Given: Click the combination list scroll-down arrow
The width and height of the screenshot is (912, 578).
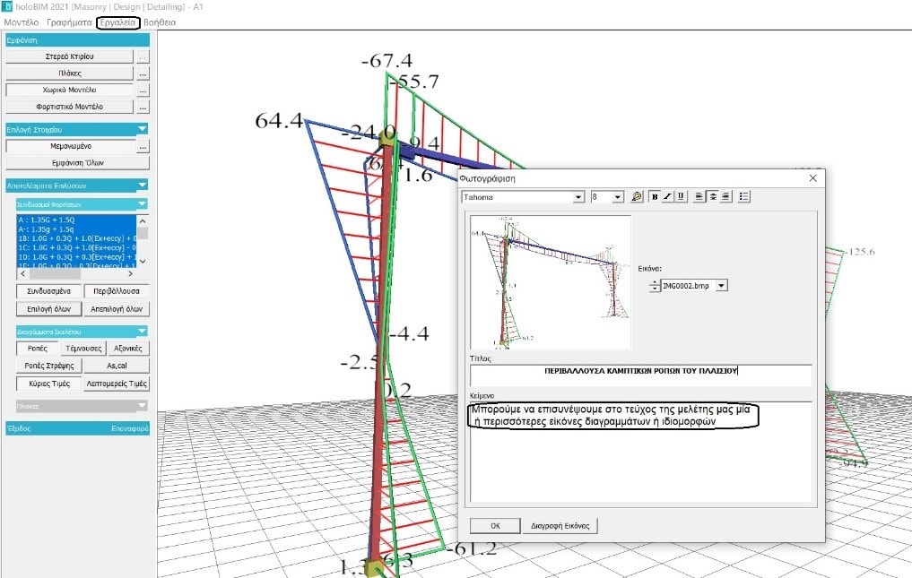Looking at the screenshot, I should point(143,262).
